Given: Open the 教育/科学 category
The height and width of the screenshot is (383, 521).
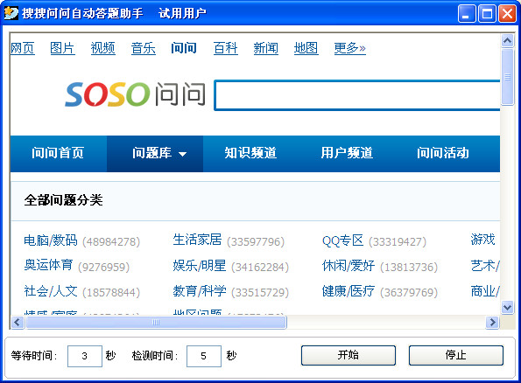Looking at the screenshot, I should [200, 291].
